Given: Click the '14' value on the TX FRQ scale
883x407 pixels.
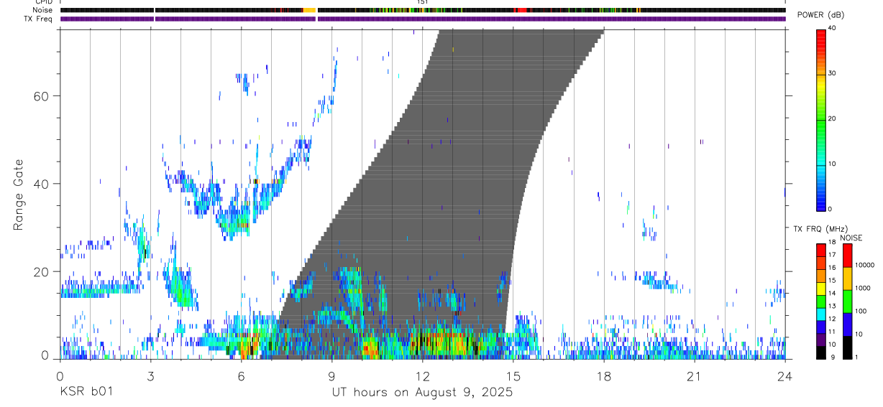Looking at the screenshot, I should point(831,293).
